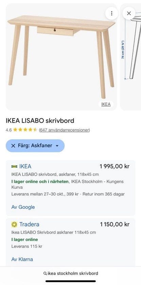Open the Tradera seller link
141x285 pixels.
coord(29,224)
